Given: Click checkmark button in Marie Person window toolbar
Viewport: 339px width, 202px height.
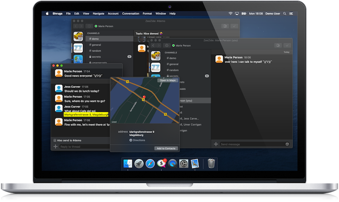Looking at the screenshot, I should 287,45.
